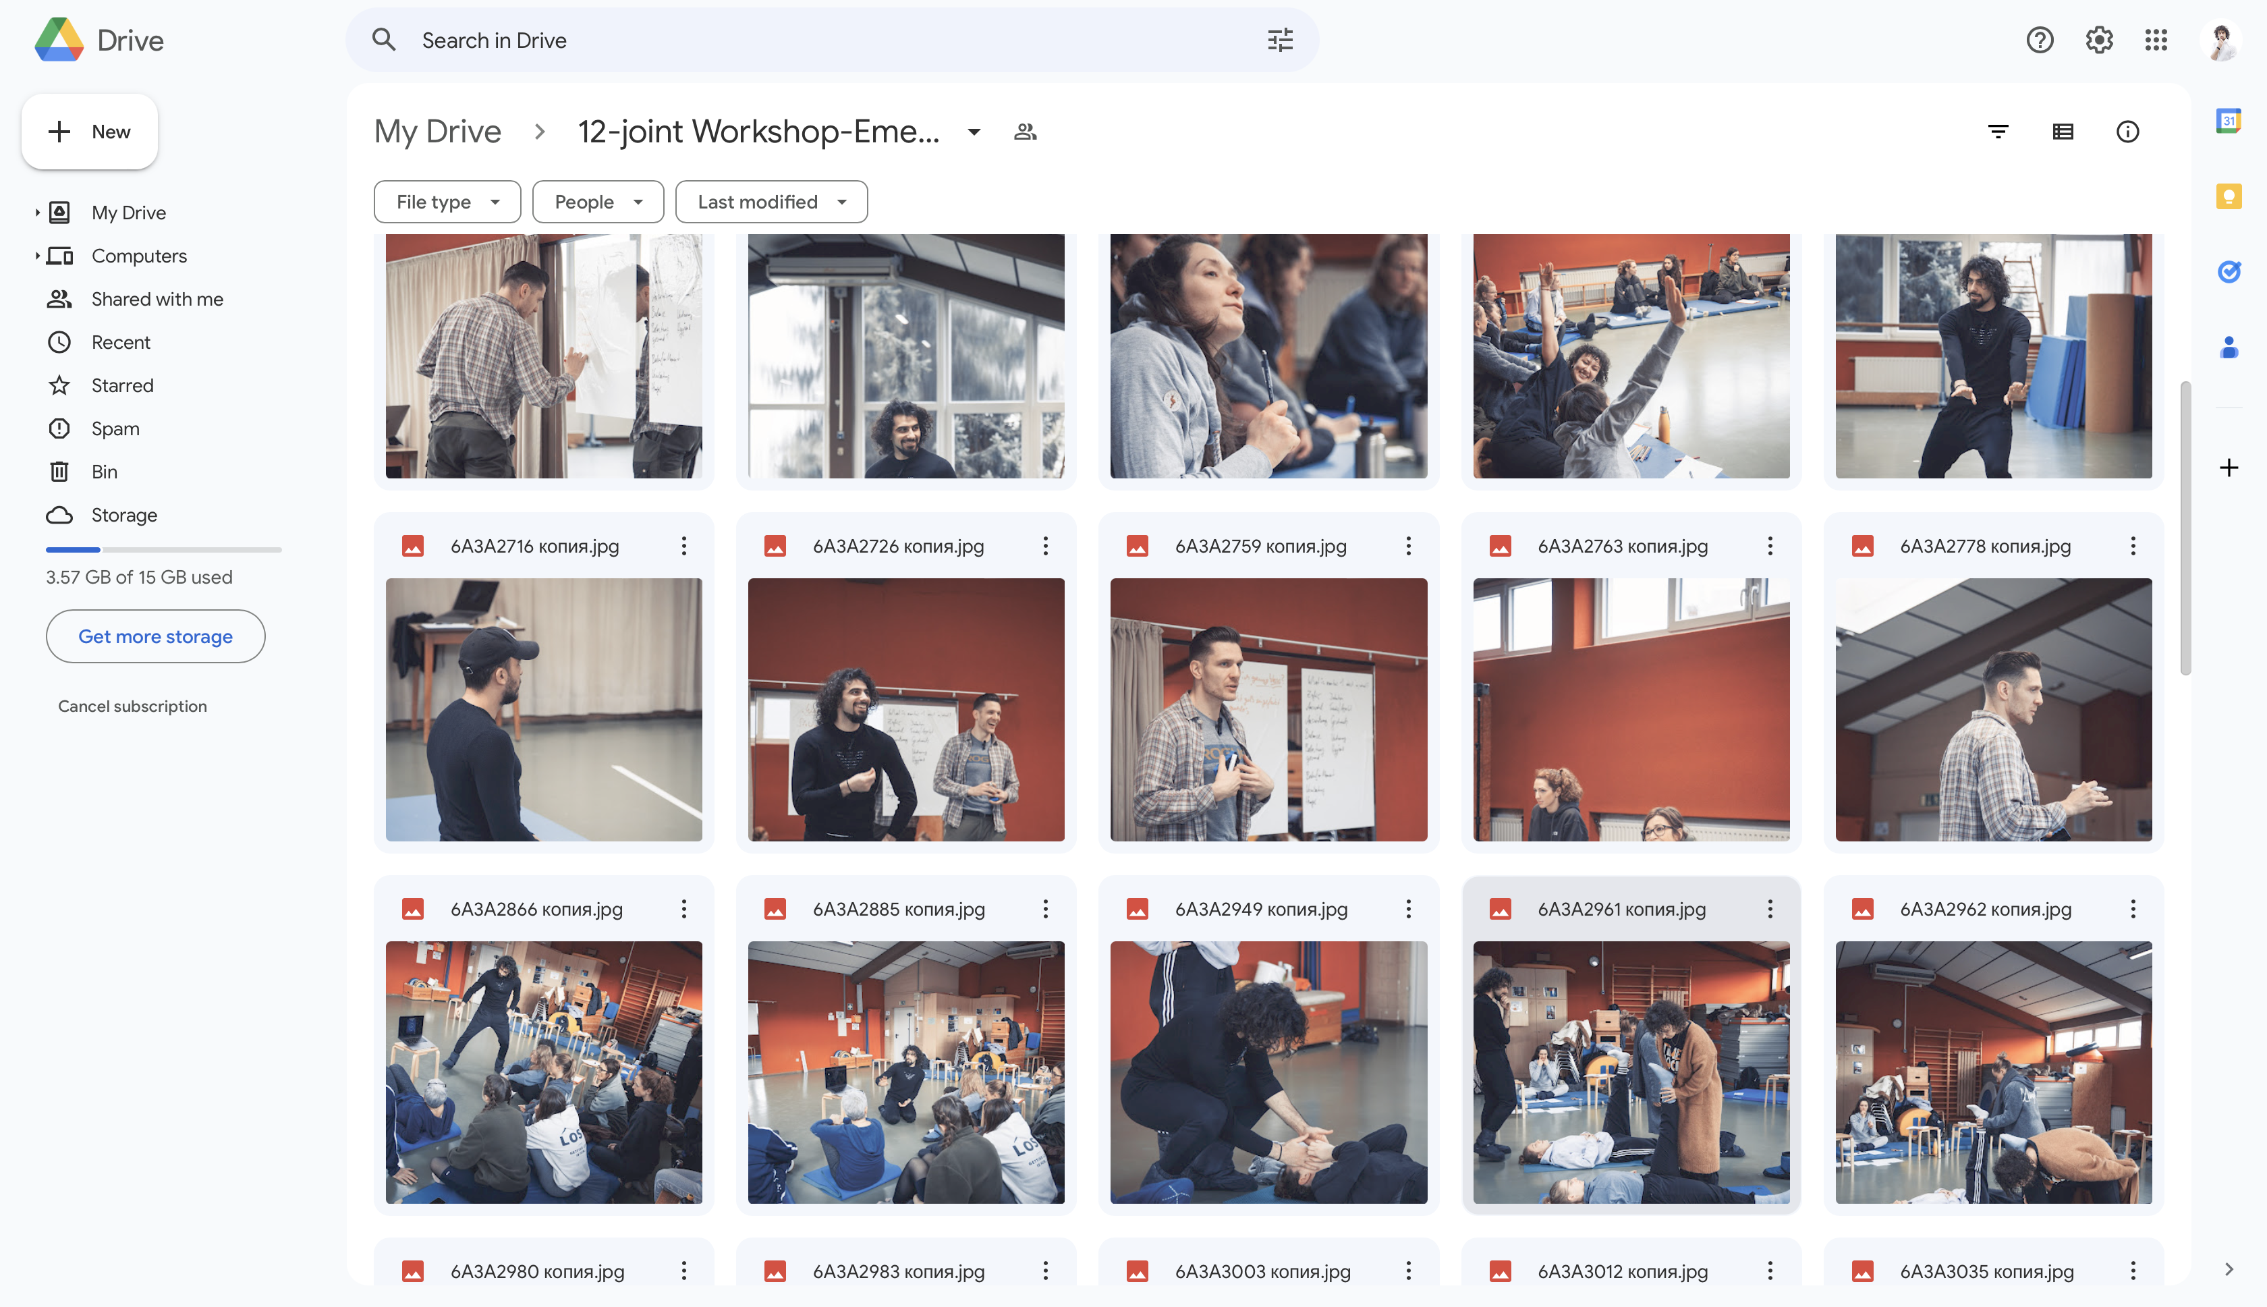Open Settings gear icon

click(2098, 40)
